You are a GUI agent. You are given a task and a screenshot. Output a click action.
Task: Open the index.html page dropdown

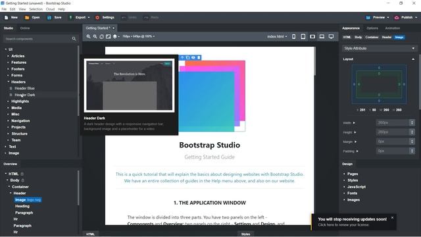click(277, 36)
